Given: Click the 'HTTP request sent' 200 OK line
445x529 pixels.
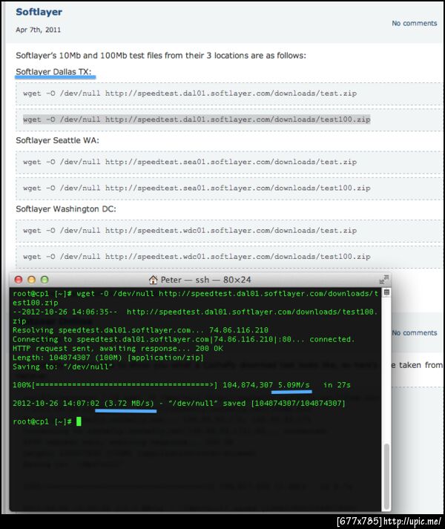Looking at the screenshot, I should coord(118,349).
